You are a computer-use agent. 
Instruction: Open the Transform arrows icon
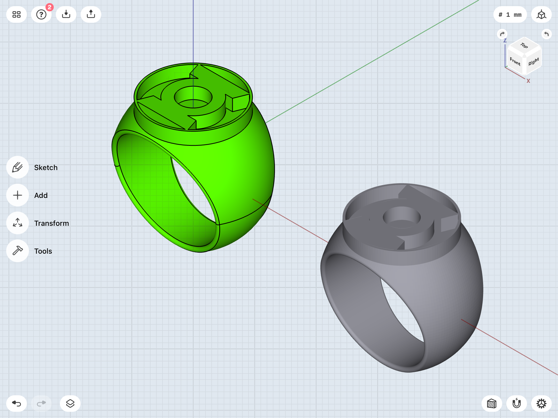pyautogui.click(x=18, y=223)
